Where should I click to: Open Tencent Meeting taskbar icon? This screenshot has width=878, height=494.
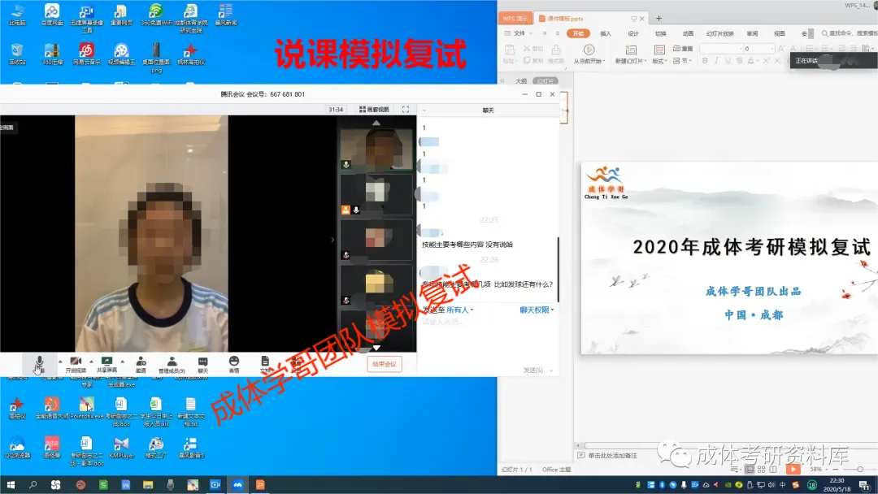[237, 485]
